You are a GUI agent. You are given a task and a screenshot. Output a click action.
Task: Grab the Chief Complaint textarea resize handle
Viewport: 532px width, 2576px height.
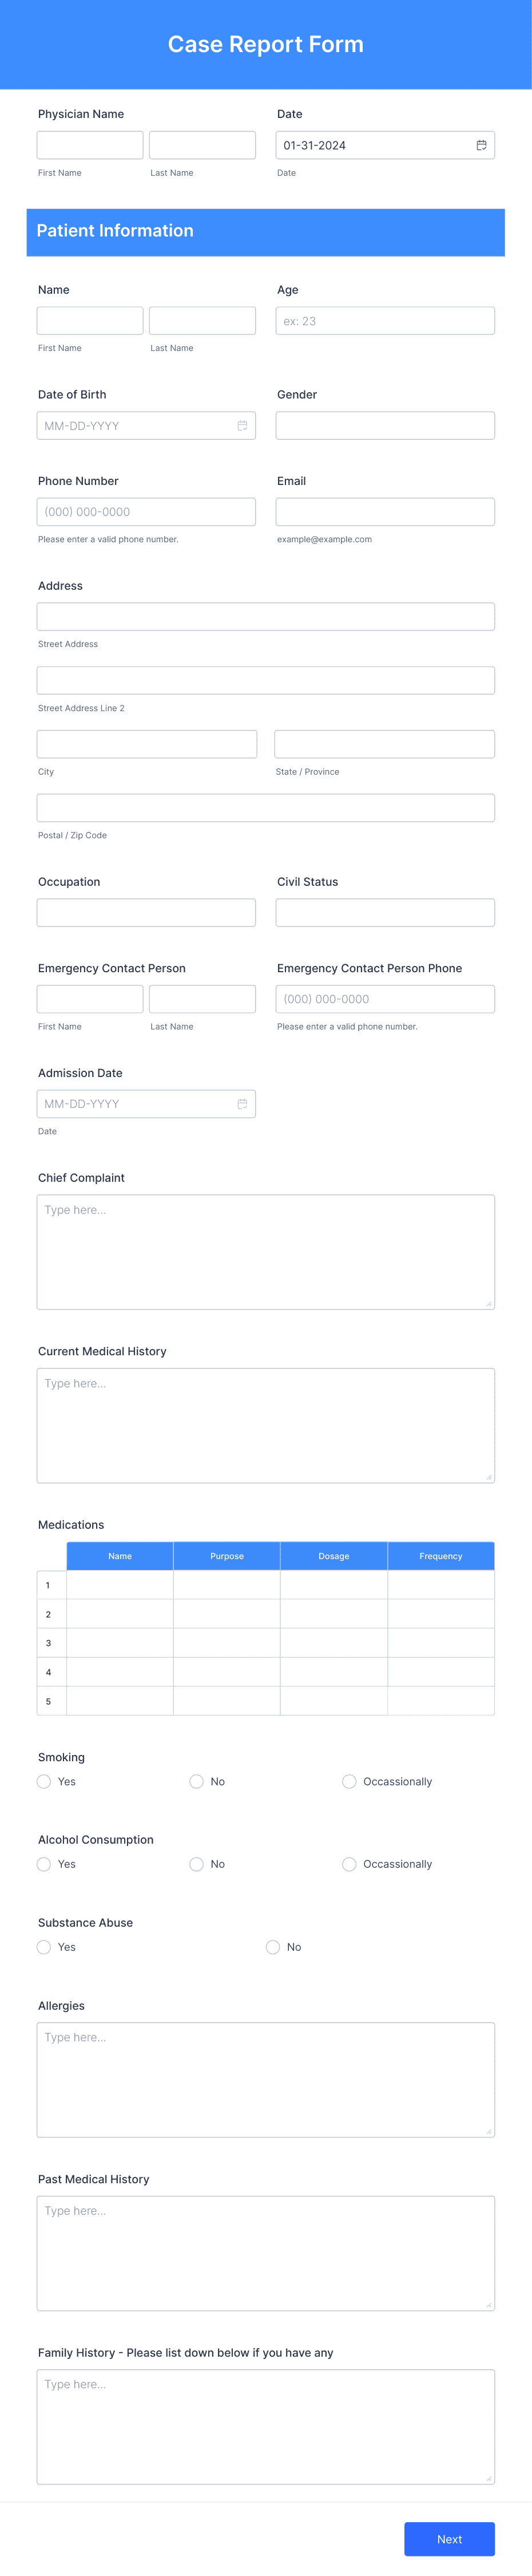[489, 1303]
